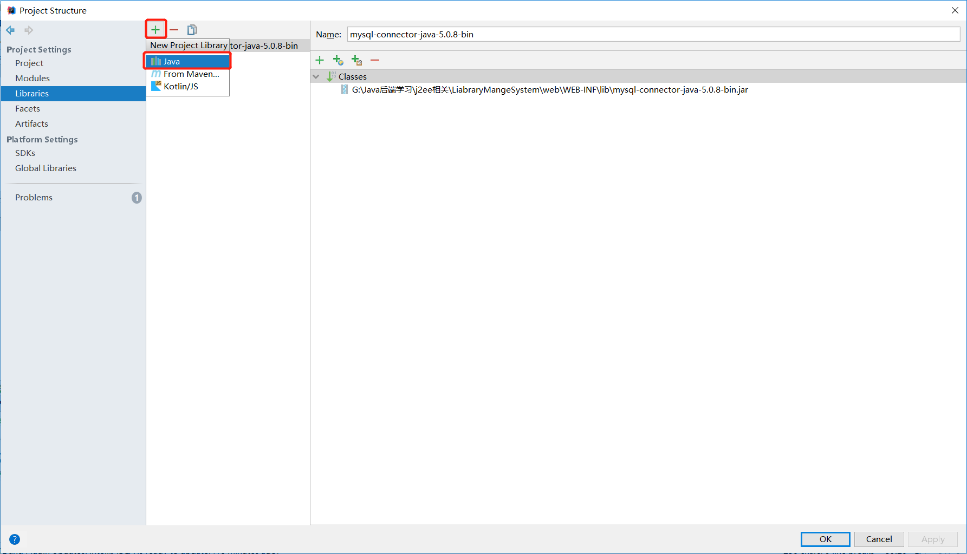Click the green plus Add classes icon
This screenshot has width=967, height=554.
click(320, 60)
